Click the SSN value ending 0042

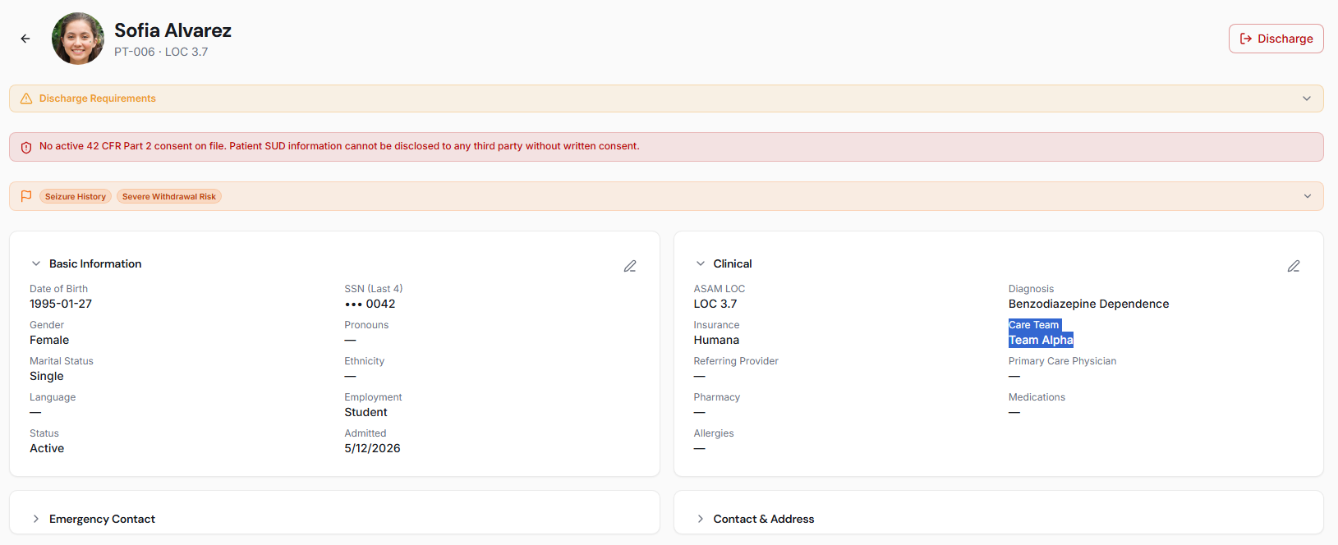pos(370,304)
